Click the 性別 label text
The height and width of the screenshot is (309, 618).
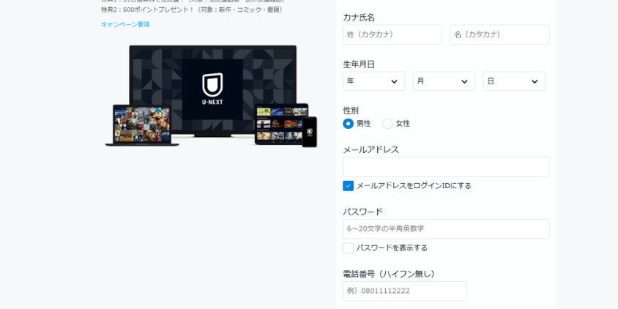click(351, 111)
